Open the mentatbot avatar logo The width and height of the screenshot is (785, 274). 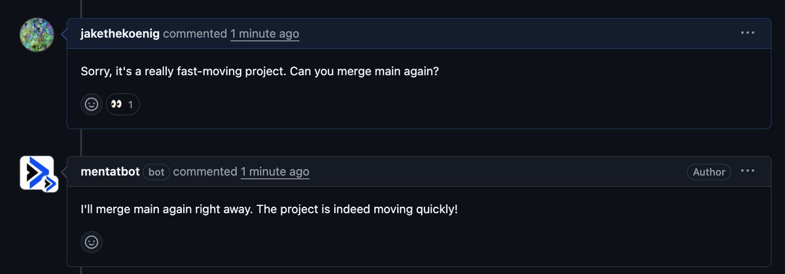[36, 172]
